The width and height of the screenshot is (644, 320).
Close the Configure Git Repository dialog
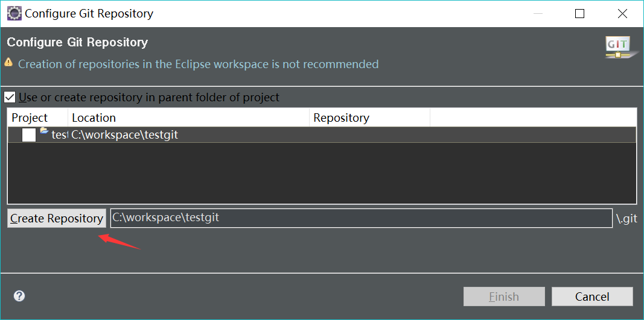click(622, 13)
